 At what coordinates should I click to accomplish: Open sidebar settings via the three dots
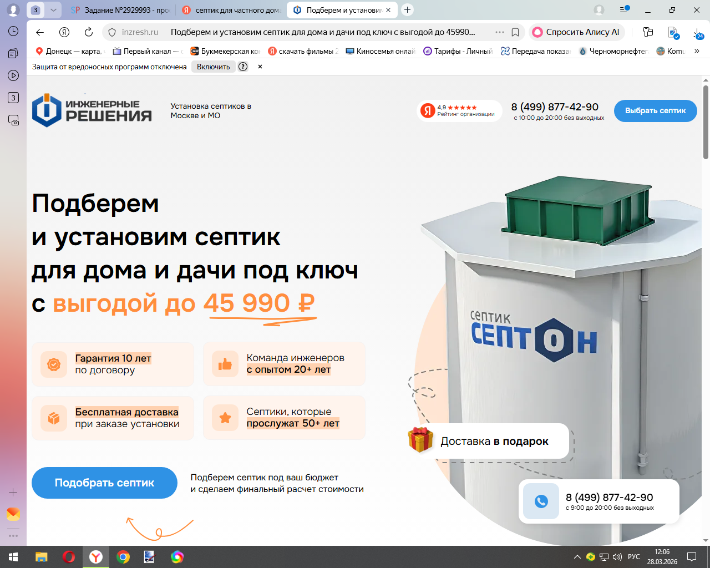point(13,536)
